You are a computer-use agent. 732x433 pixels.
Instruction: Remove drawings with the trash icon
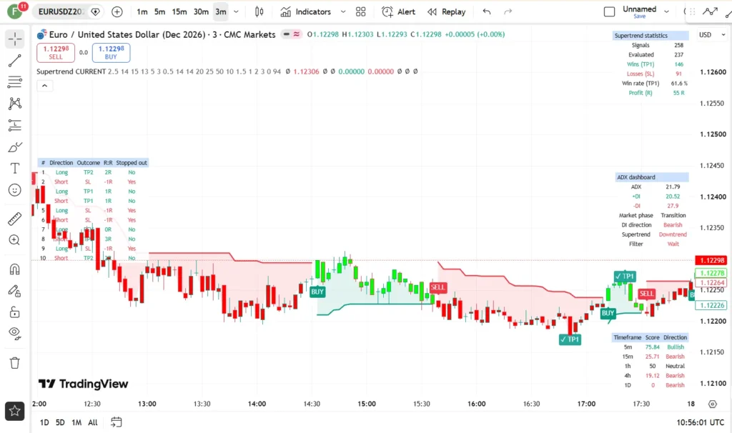(15, 362)
